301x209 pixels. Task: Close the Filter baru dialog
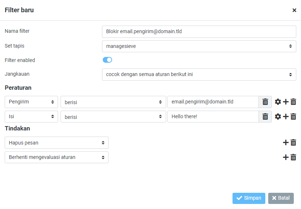(295, 10)
